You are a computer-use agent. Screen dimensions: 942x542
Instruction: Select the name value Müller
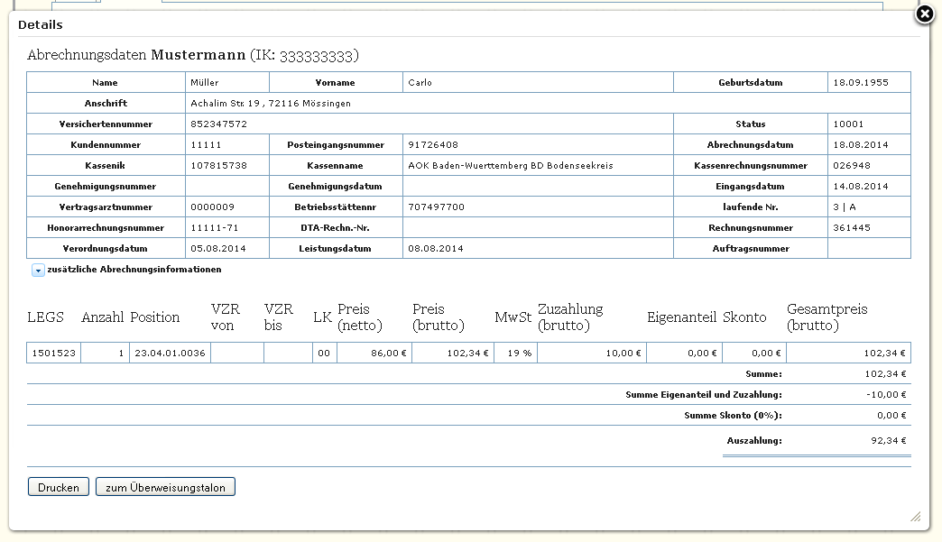point(205,83)
